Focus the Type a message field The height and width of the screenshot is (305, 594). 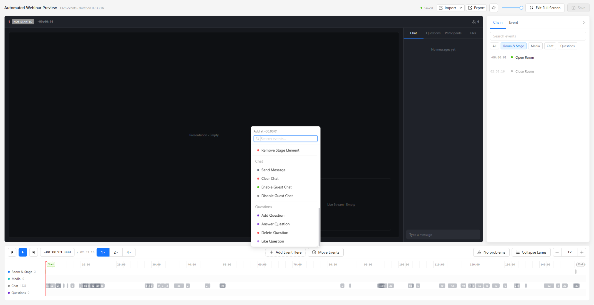pos(443,235)
